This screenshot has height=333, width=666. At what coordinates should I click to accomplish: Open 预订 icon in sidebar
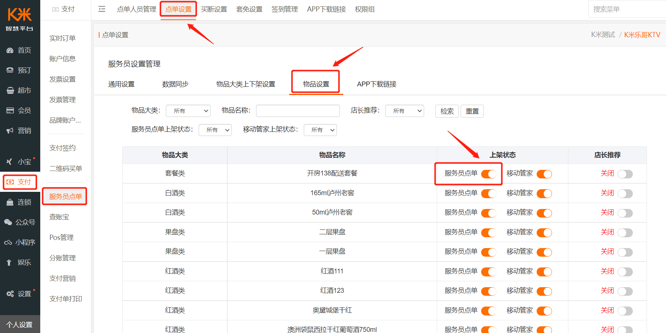coord(10,70)
